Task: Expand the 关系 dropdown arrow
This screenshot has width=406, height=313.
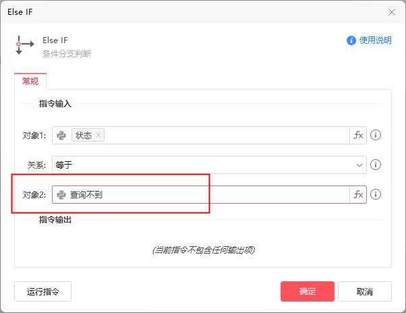Action: click(x=359, y=165)
